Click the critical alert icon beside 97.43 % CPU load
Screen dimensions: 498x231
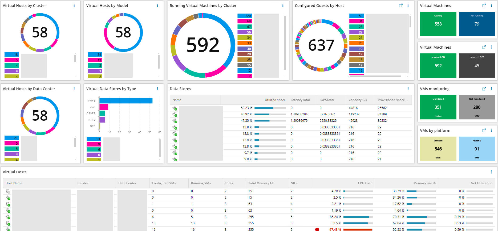click(317, 229)
